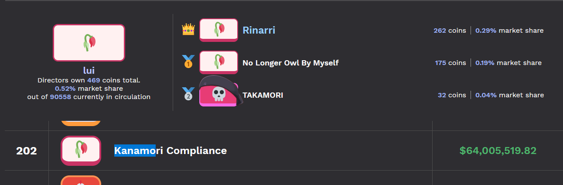Open No Longer Owl By Myself's avatar

pos(218,62)
